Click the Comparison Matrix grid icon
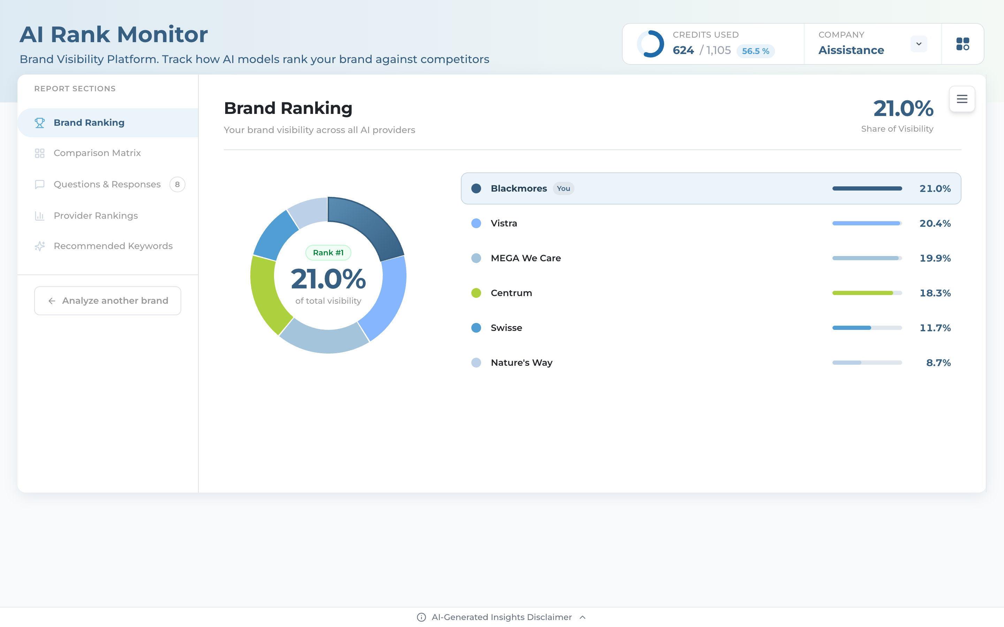 point(39,153)
